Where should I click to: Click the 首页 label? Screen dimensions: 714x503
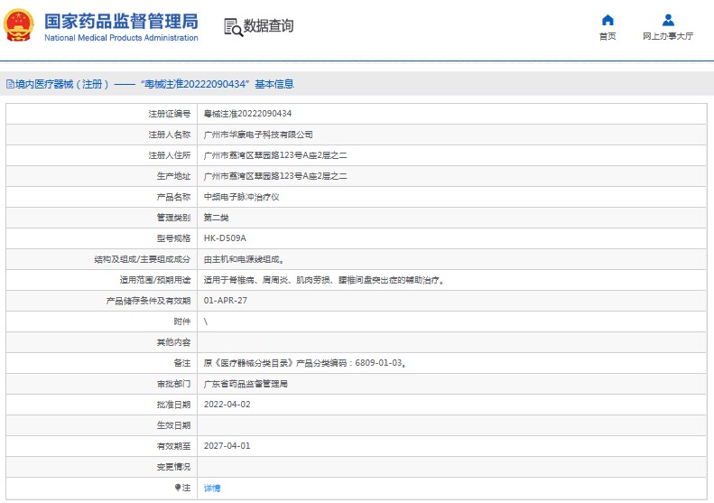pyautogui.click(x=607, y=36)
